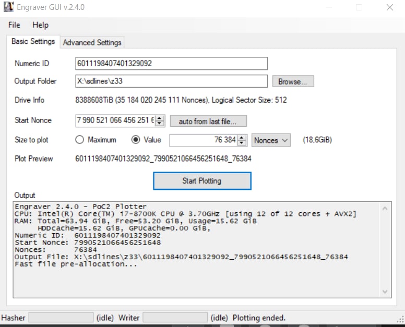Click the RAM Total=63.94 GiB output line
The height and width of the screenshot is (327, 405).
click(x=136, y=221)
